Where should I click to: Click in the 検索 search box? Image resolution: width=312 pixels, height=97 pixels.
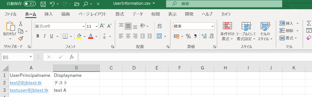tap(224, 4)
